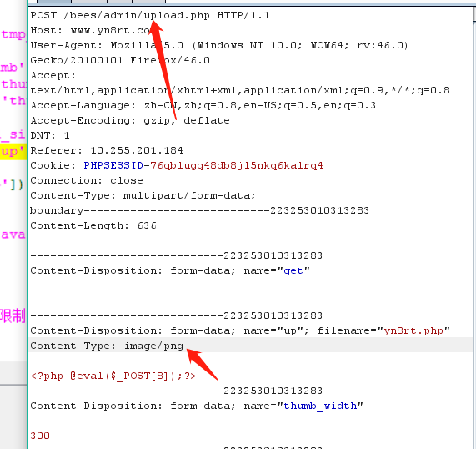This screenshot has height=449, width=476.
Task: Click the Content-Type: image/png line
Action: pyautogui.click(x=107, y=346)
